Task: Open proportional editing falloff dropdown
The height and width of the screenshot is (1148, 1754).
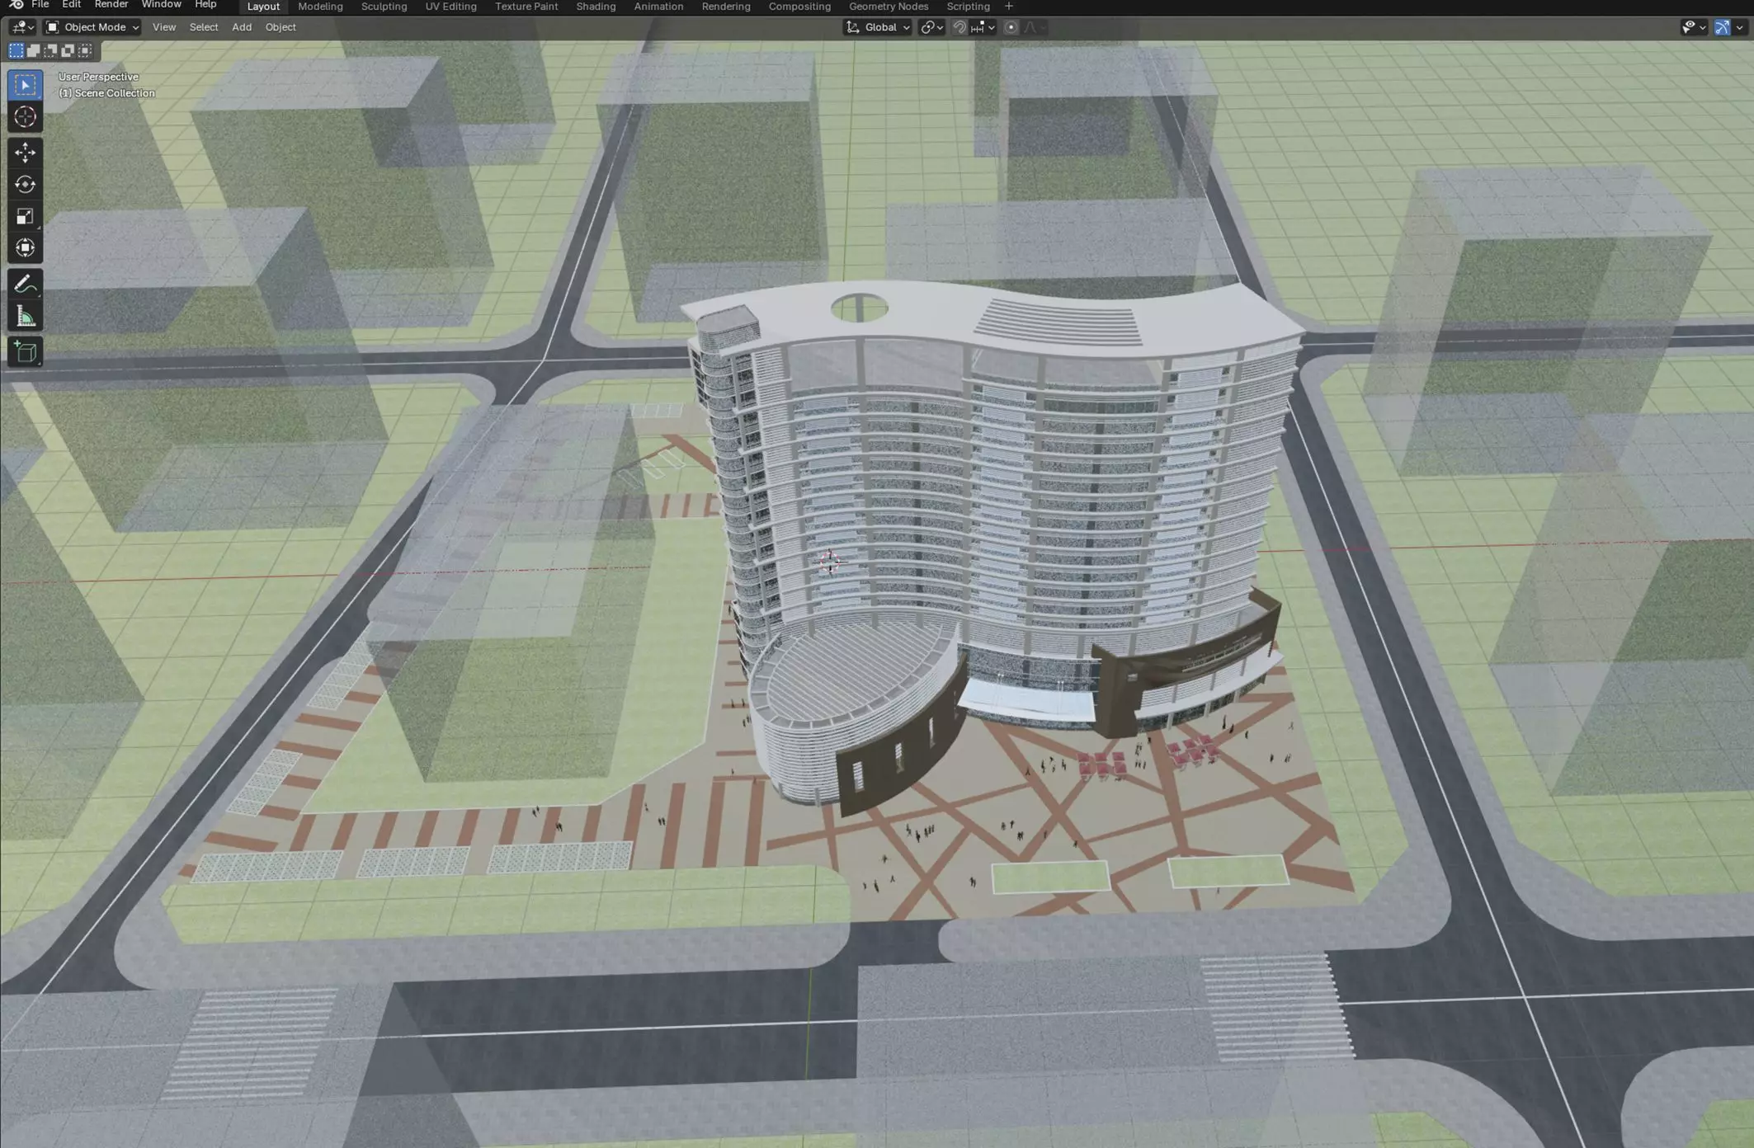Action: point(1035,27)
